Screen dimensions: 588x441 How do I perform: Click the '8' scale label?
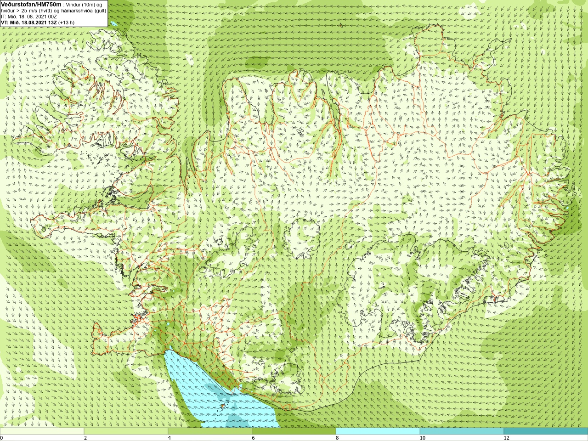pyautogui.click(x=338, y=438)
